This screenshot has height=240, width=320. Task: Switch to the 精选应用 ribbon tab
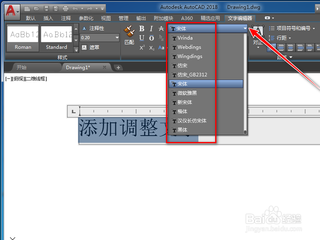(x=210, y=18)
